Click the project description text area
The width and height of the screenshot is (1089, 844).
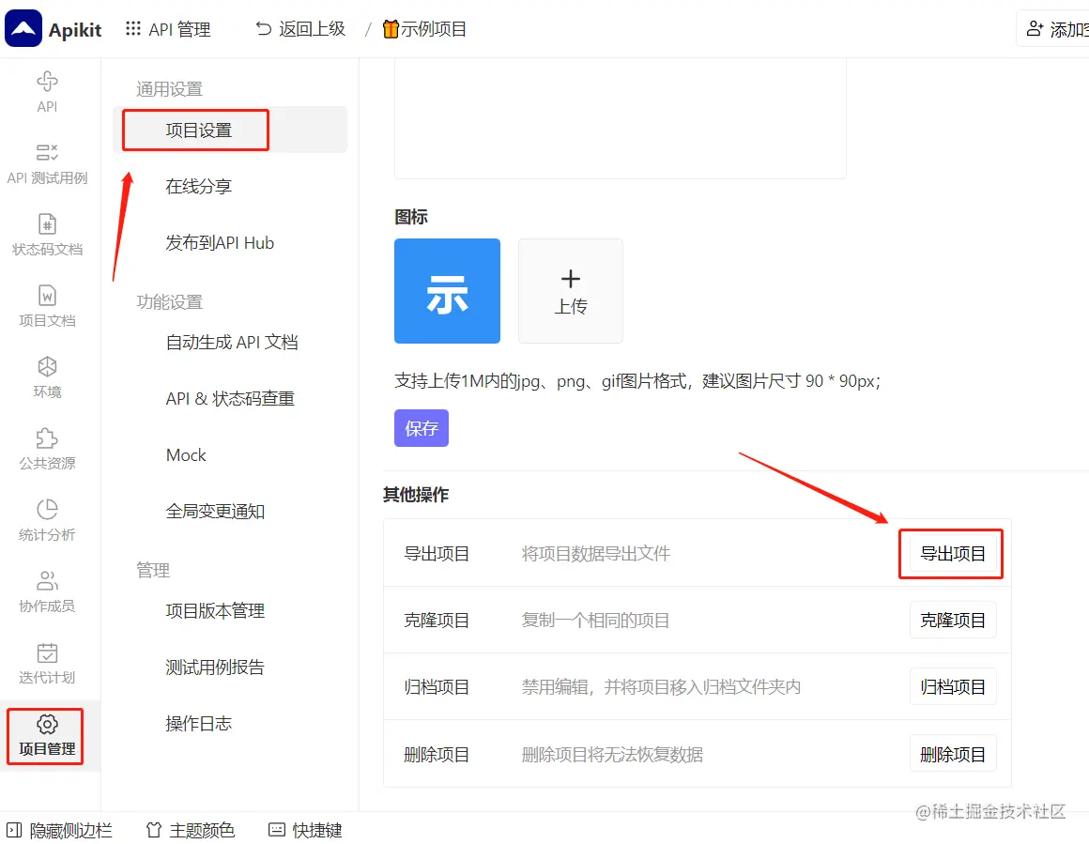pyautogui.click(x=621, y=118)
